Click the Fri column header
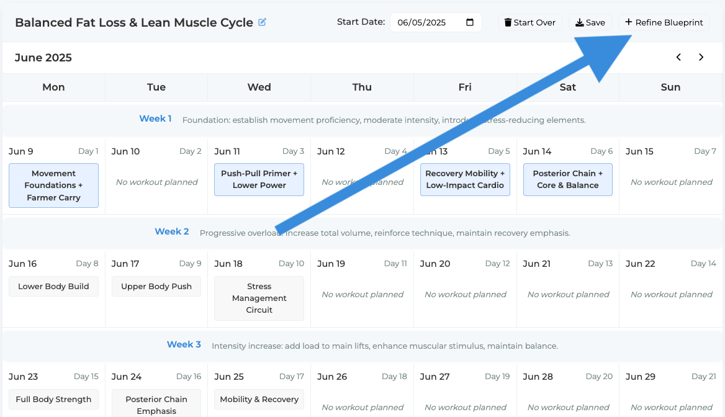Image resolution: width=725 pixels, height=417 pixels. coord(465,87)
